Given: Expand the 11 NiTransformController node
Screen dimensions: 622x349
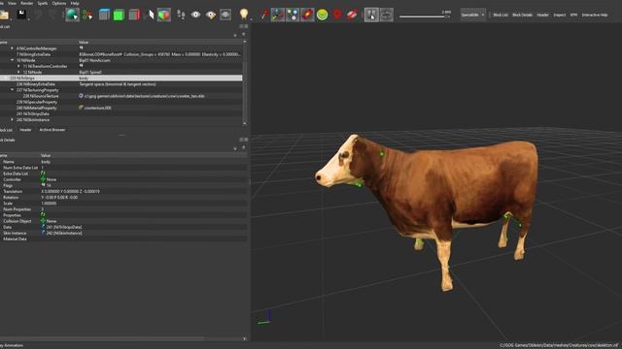Looking at the screenshot, I should coord(18,66).
